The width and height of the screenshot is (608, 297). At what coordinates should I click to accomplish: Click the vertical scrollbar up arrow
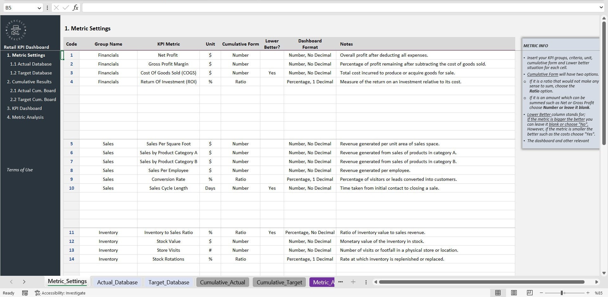coord(604,18)
